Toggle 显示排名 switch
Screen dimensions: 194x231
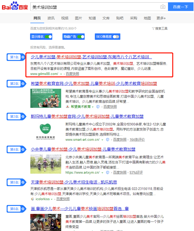[48, 37]
